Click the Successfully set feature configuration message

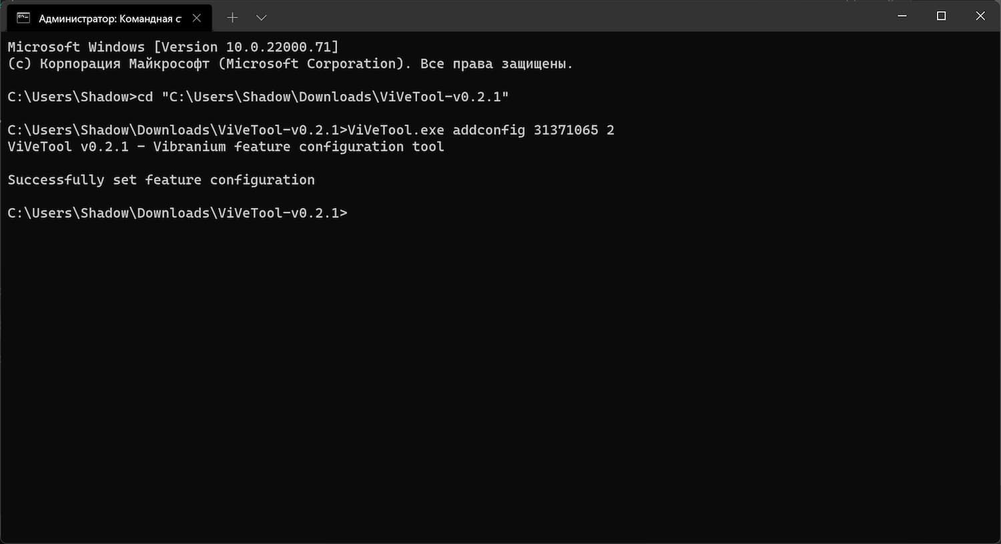click(x=161, y=180)
